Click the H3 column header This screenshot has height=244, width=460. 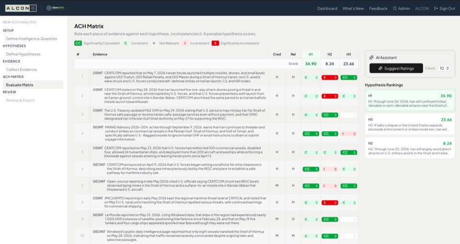(348, 54)
